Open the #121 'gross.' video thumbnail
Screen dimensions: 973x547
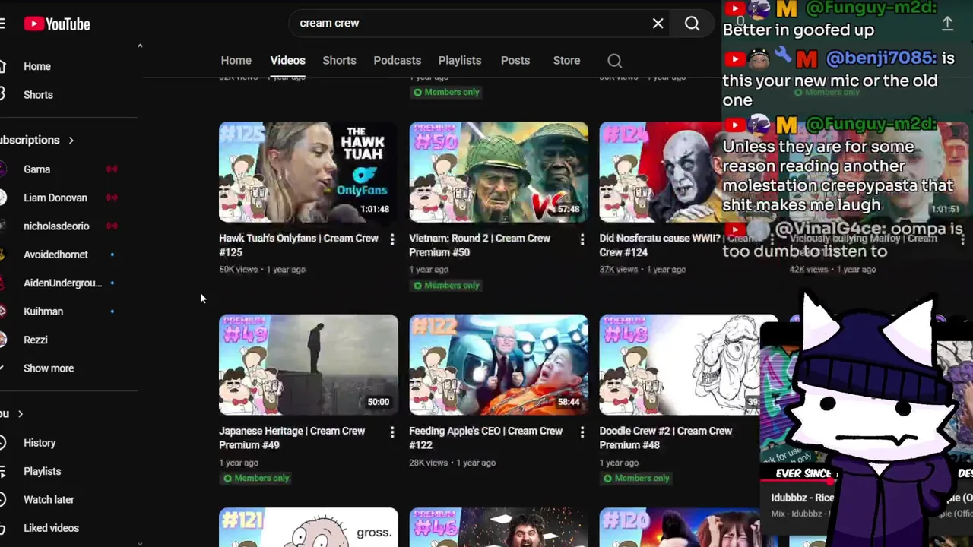coord(308,527)
